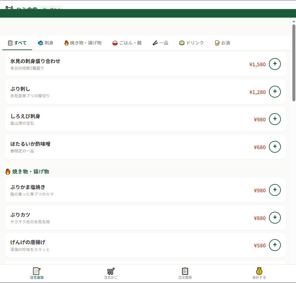
Task: Open the ごはん・麺 category tab
Action: 127,43
